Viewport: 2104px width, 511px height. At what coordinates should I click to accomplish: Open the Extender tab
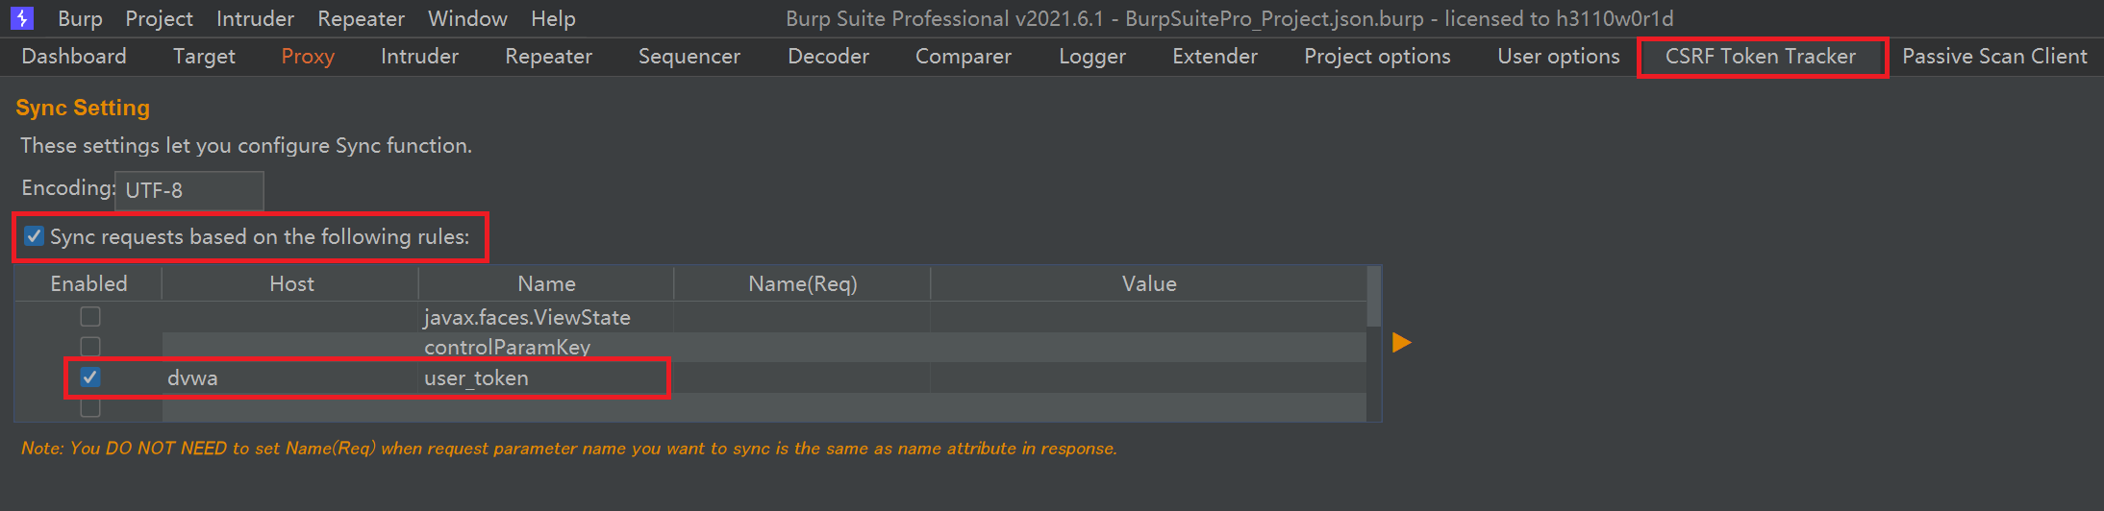tap(1215, 57)
